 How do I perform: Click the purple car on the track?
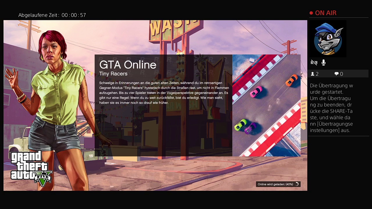250,128
